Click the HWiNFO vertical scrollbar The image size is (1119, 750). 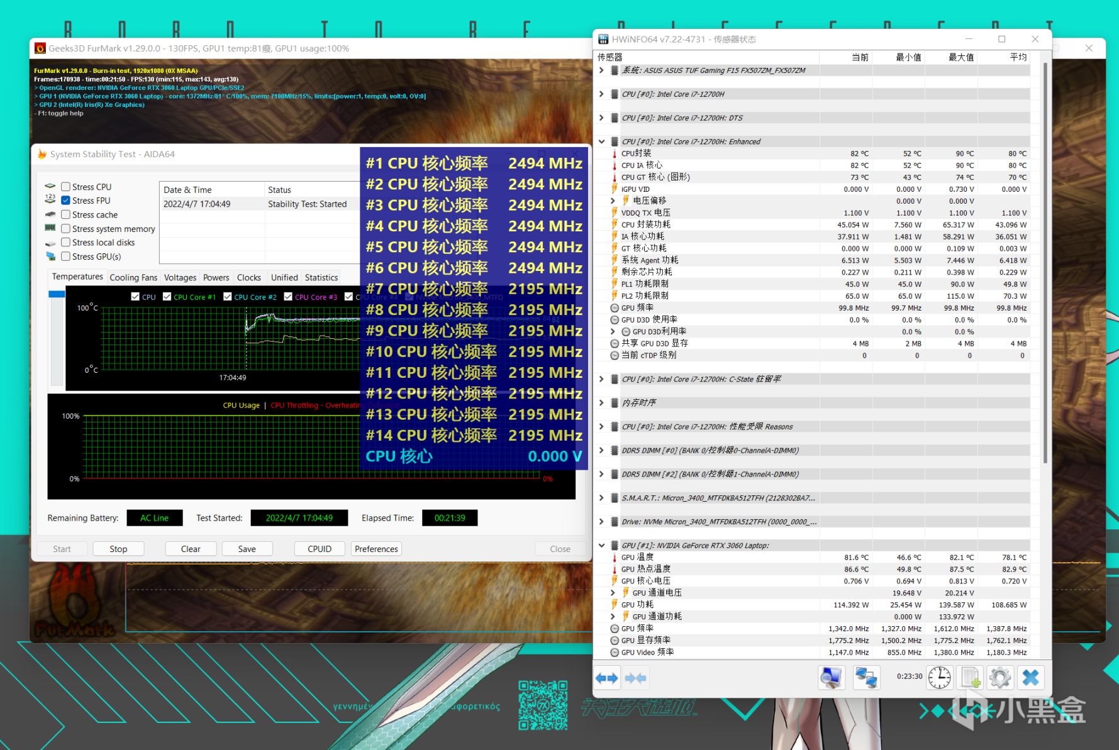pos(1045,262)
